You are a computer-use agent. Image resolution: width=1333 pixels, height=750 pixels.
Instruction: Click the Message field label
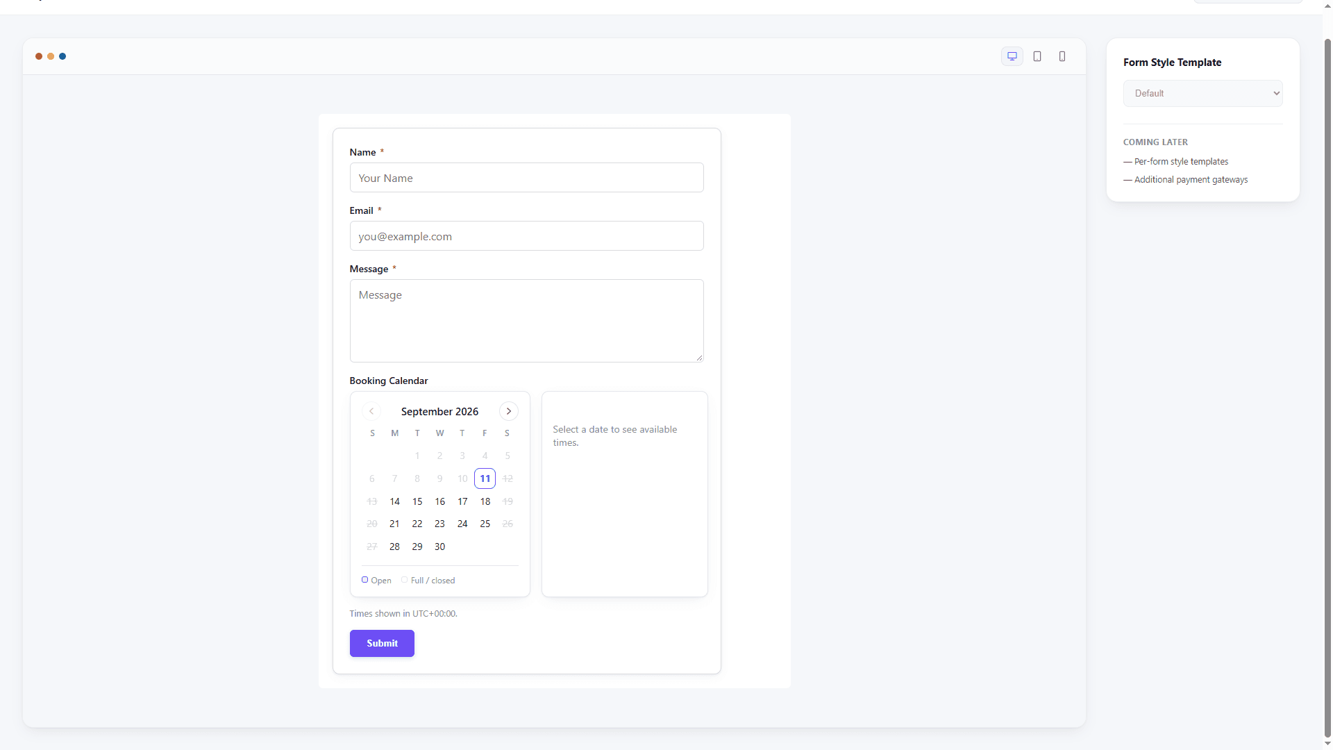point(369,269)
